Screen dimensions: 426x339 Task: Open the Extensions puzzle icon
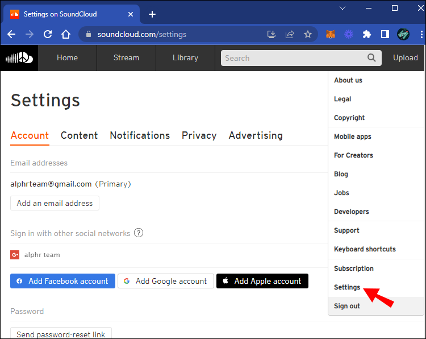367,34
